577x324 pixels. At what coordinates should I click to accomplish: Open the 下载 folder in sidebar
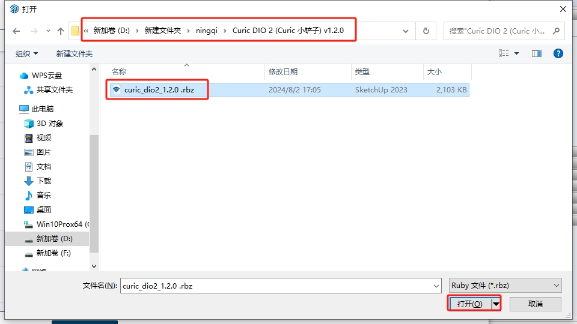(x=44, y=181)
